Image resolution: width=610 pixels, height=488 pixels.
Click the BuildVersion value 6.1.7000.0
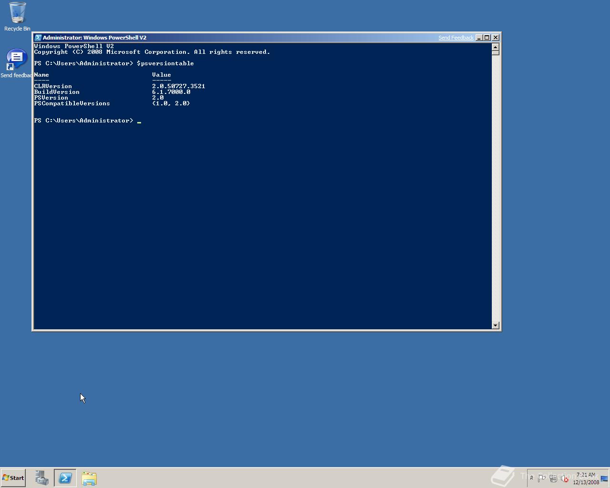[x=171, y=92]
